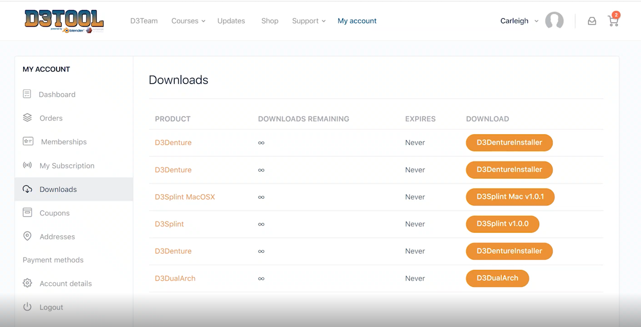Viewport: 641px width, 327px height.
Task: Click the PRODUCT column header
Action: coord(173,119)
